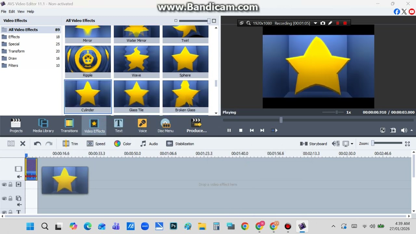This screenshot has height=234, width=416.
Task: Stop the preview playback
Action: click(240, 130)
